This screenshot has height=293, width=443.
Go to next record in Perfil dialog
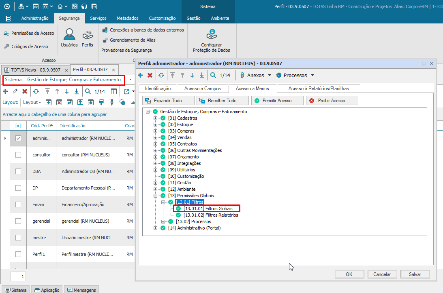(192, 75)
